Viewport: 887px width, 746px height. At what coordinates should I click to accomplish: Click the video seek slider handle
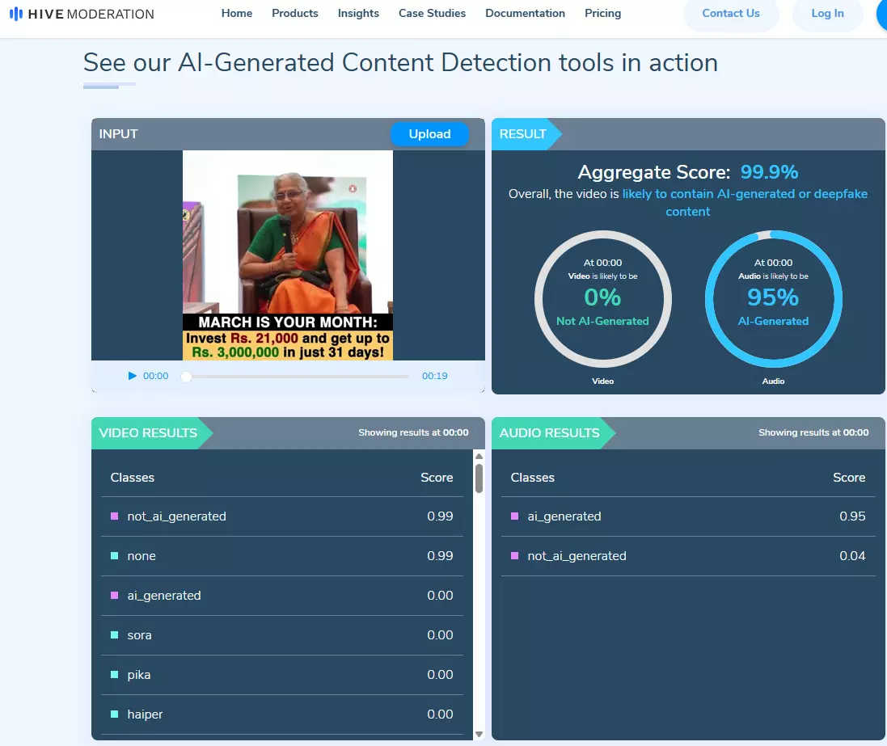187,377
